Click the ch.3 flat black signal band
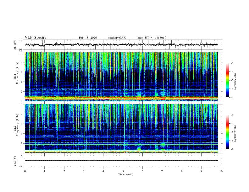249x192 pixels. (121, 161)
